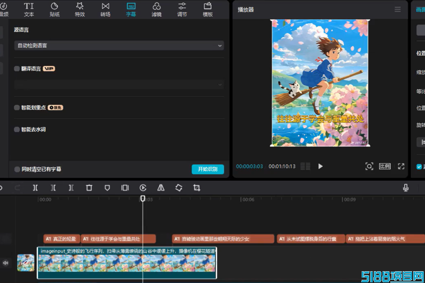Screen dimensions: 425x283
Task: Click the rotate icon in timeline toolbar
Action: pyautogui.click(x=179, y=188)
